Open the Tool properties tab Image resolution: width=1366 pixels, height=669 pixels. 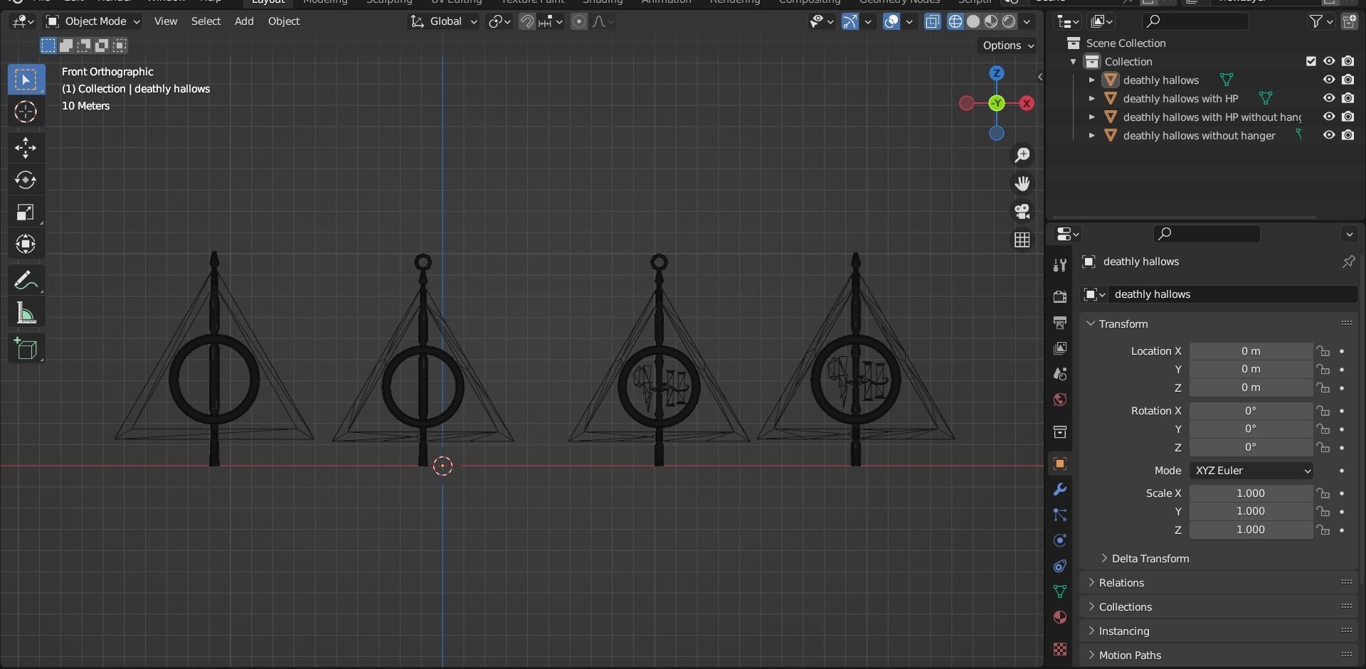click(1060, 265)
